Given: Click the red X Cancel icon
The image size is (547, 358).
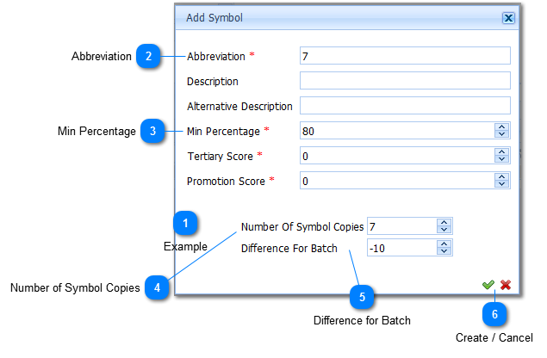Looking at the screenshot, I should coord(506,284).
